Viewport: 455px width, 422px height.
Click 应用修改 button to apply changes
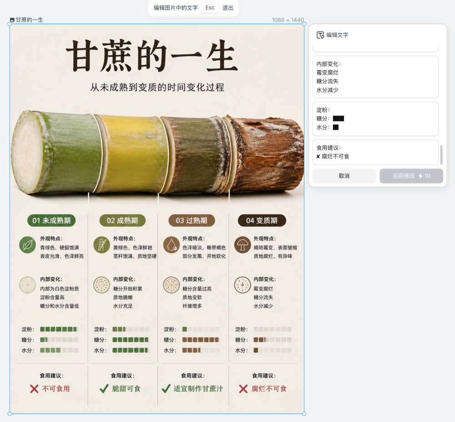pyautogui.click(x=411, y=176)
